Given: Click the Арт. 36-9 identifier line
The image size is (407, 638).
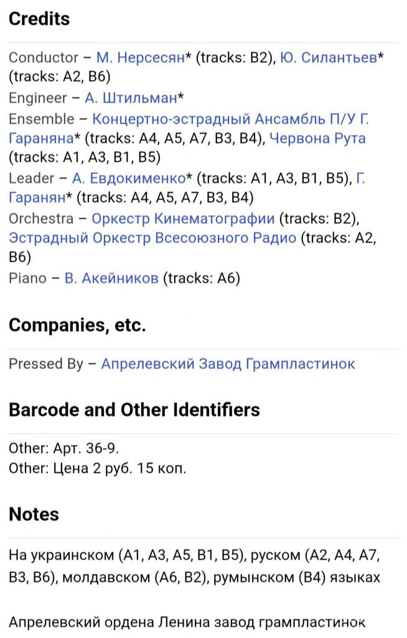Looking at the screenshot, I should click(x=63, y=448).
